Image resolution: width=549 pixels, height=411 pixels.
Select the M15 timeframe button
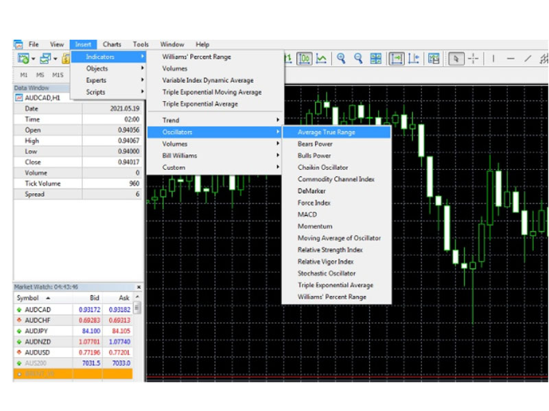pos(58,75)
